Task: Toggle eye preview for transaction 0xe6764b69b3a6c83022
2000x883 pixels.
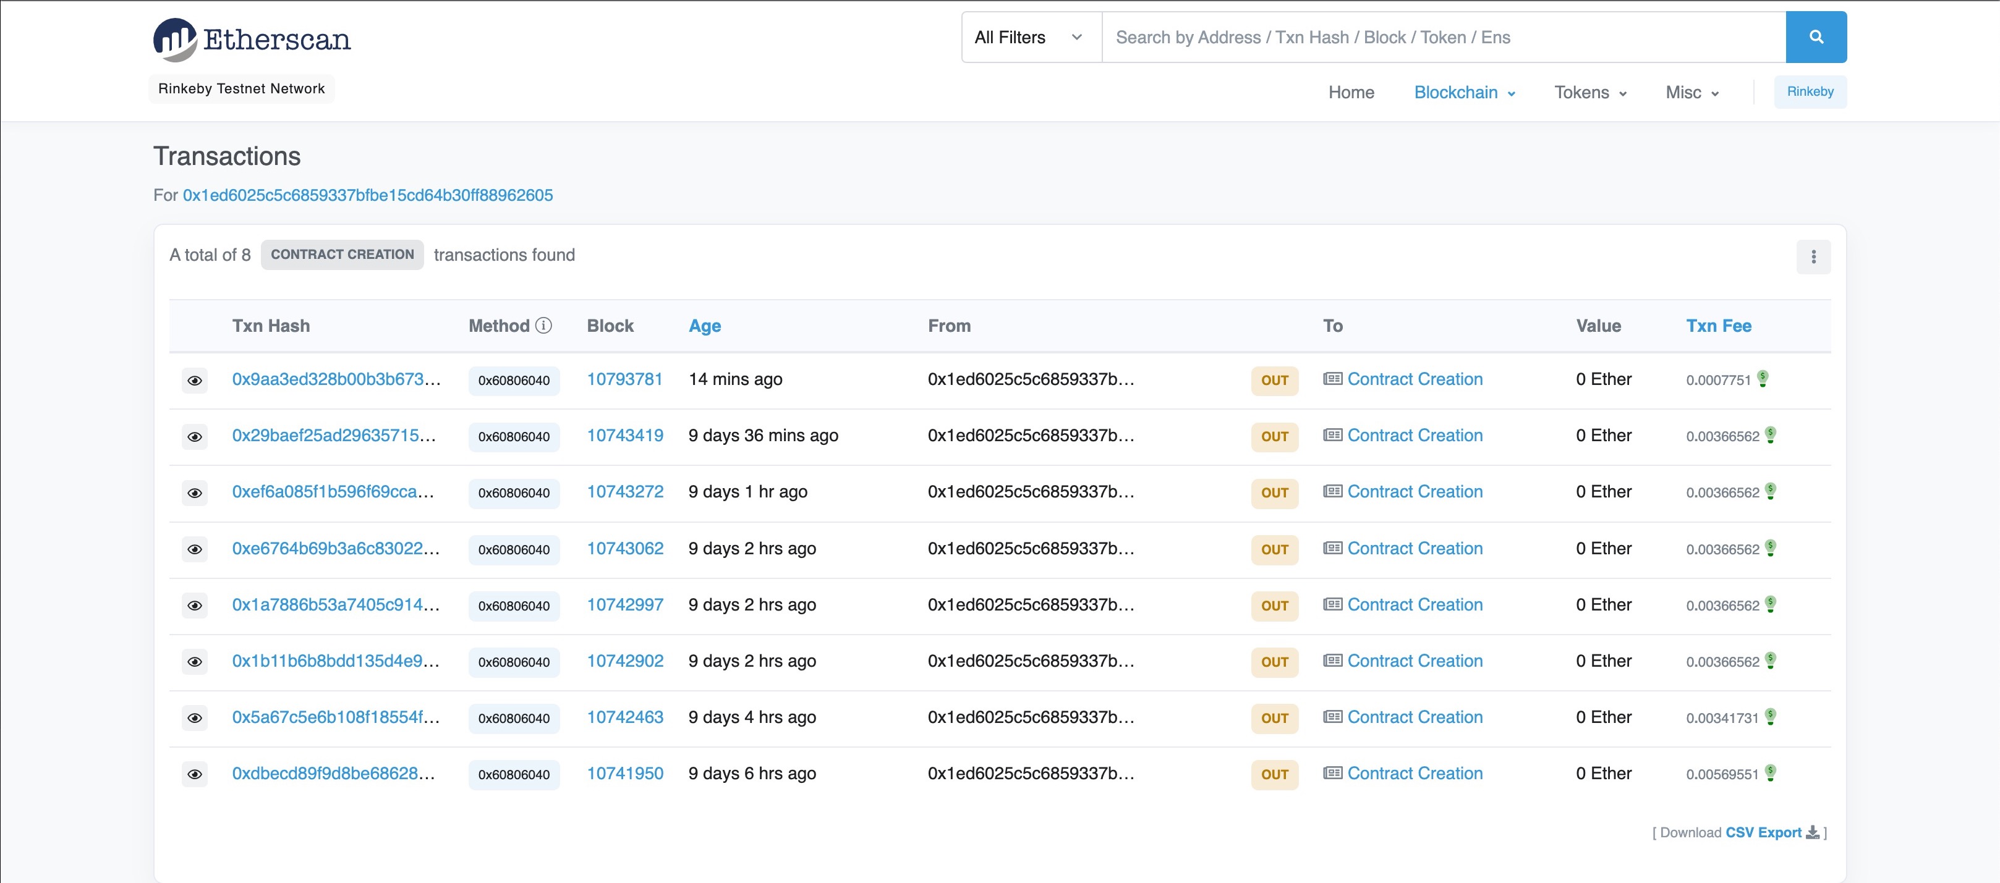Action: pos(195,549)
